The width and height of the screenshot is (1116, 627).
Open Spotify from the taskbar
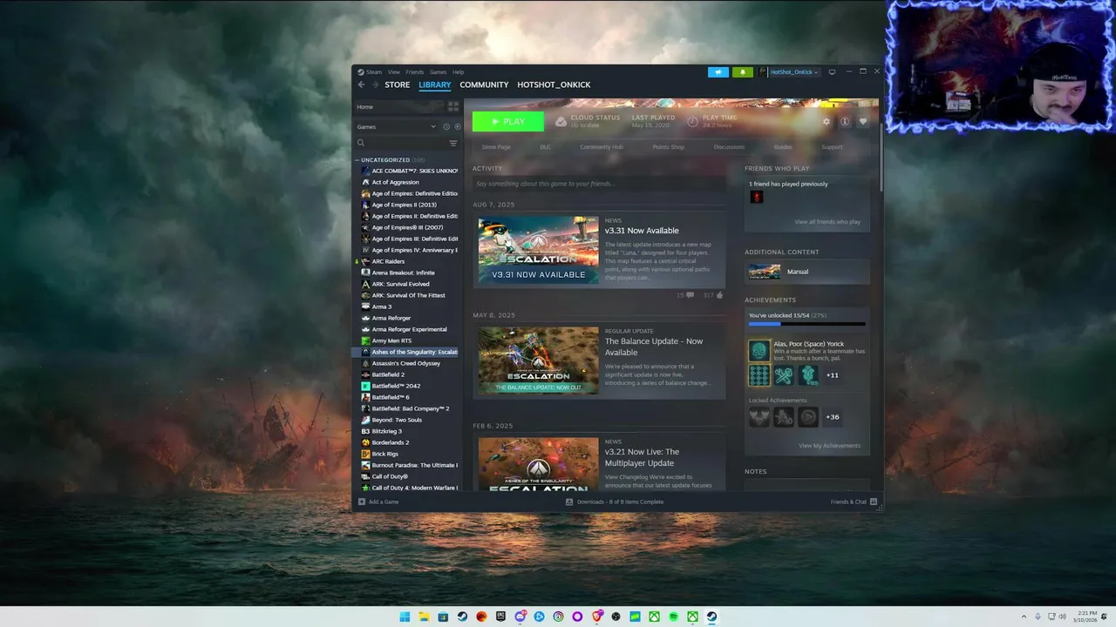tap(673, 617)
